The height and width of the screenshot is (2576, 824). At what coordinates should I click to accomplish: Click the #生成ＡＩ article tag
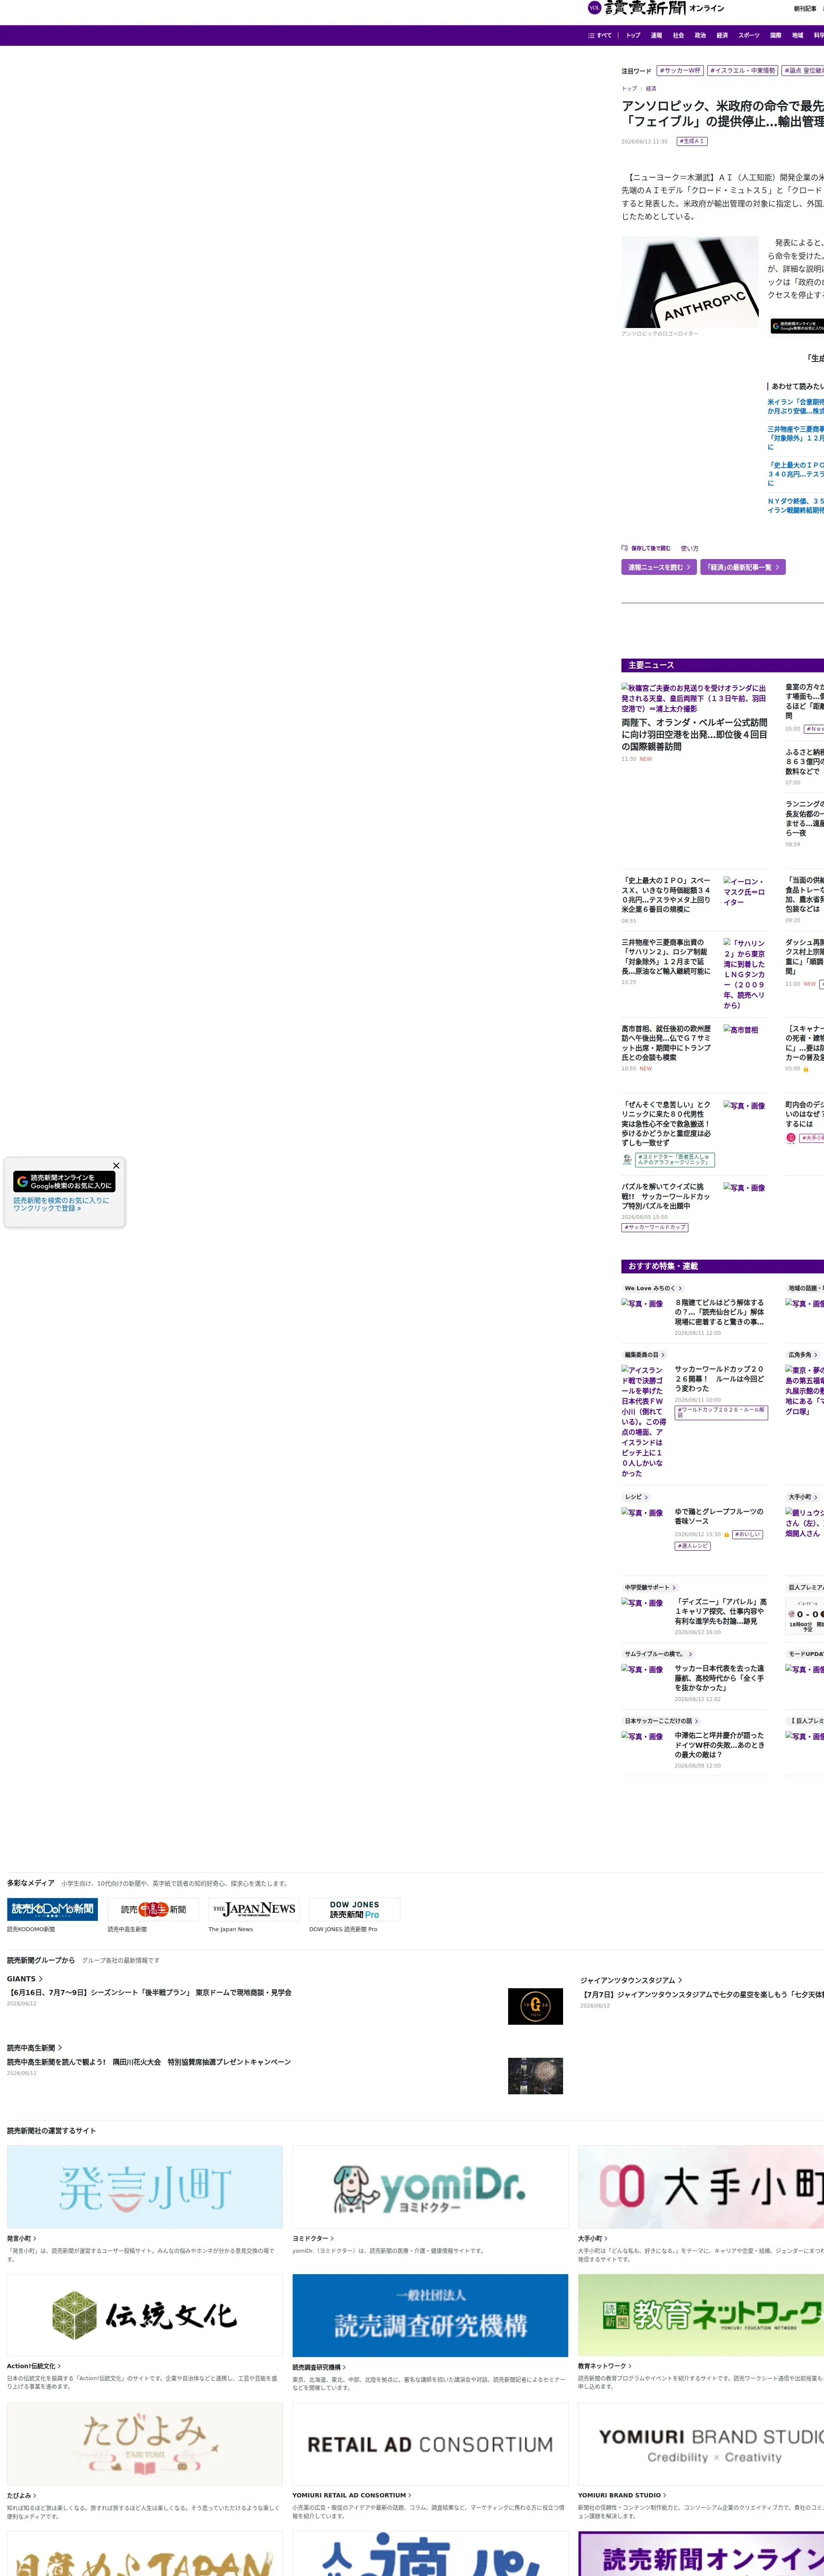[x=692, y=142]
